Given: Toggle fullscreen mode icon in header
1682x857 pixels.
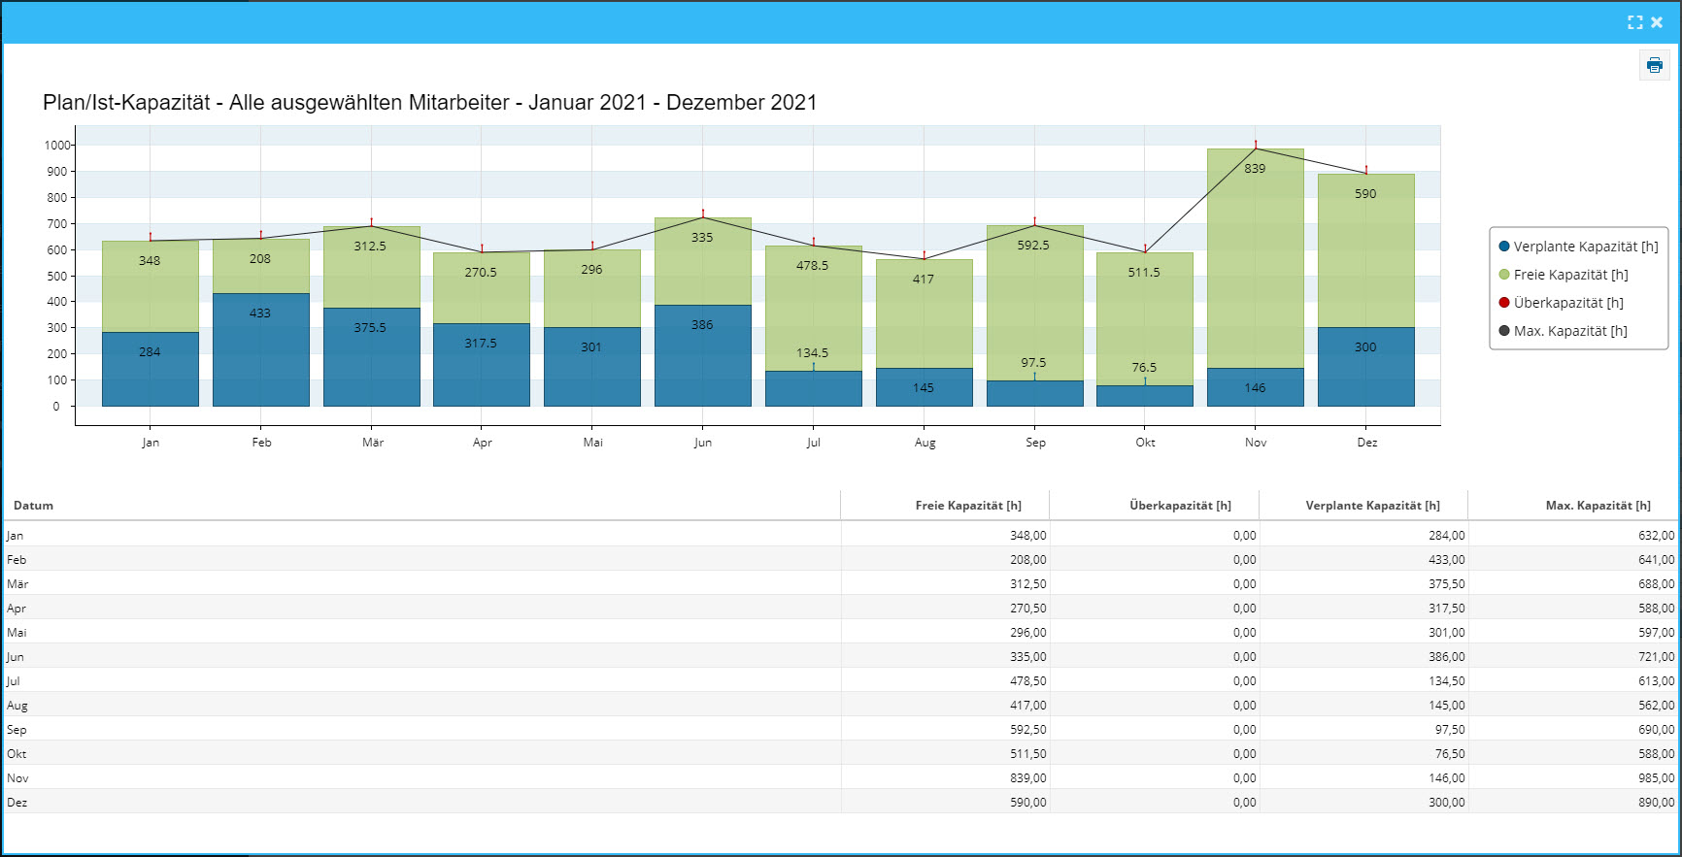Looking at the screenshot, I should pyautogui.click(x=1635, y=22).
